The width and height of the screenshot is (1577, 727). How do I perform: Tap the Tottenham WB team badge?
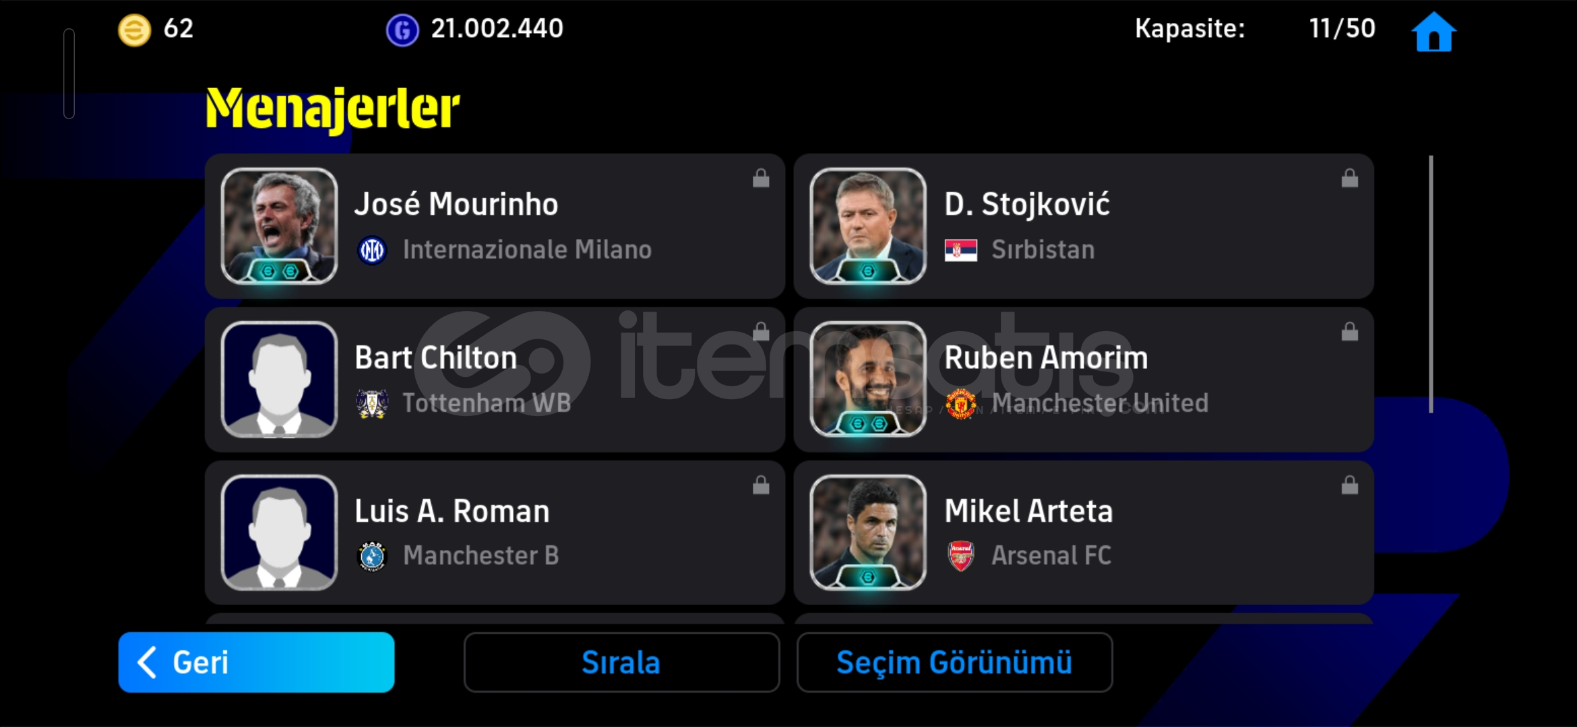tap(372, 404)
